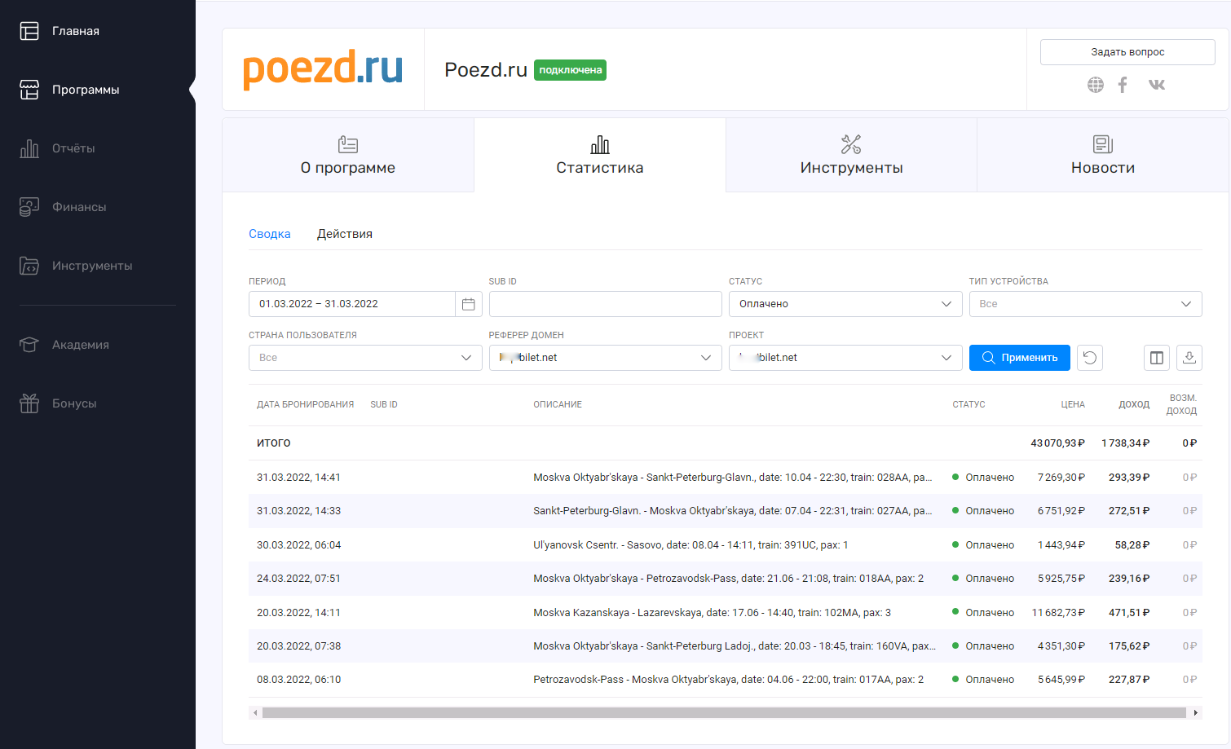This screenshot has height=749, width=1231.
Task: Click the Статистика chart tab icon
Action: click(x=600, y=144)
